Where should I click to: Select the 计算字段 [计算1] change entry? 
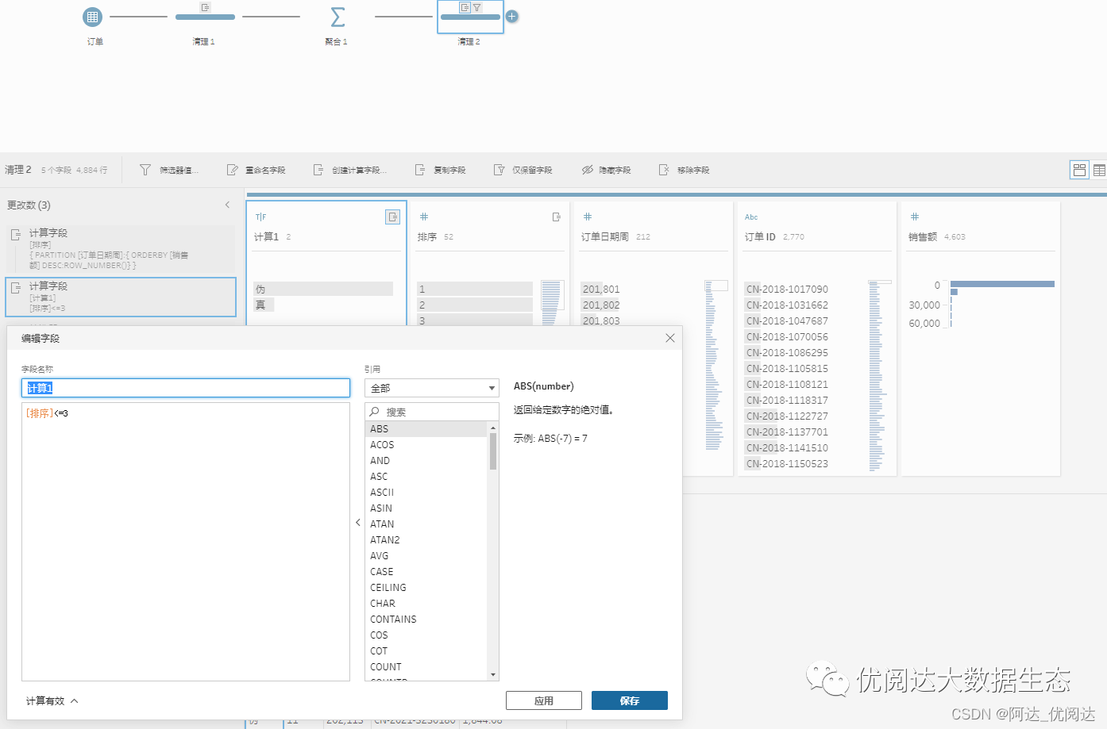point(121,297)
